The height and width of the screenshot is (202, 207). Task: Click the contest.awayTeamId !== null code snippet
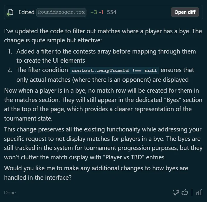click(x=114, y=70)
